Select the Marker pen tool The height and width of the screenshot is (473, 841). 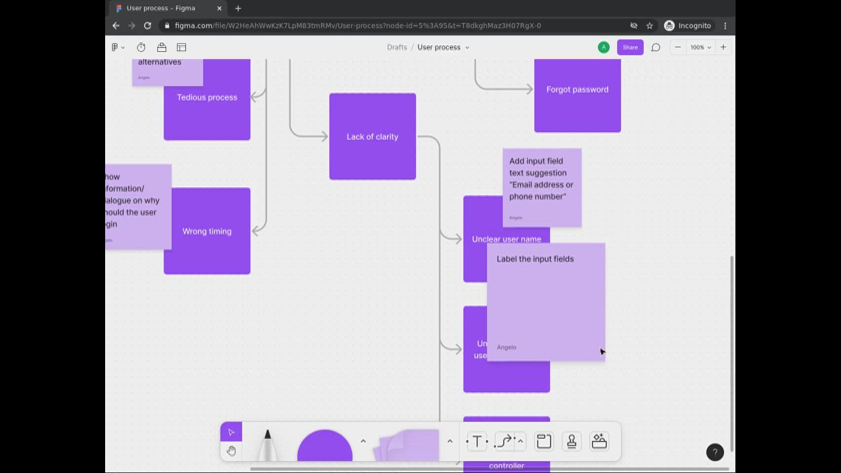point(267,441)
